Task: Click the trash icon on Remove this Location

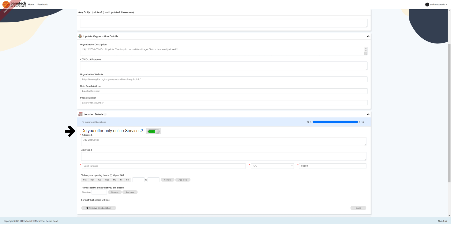Action: [x=87, y=208]
